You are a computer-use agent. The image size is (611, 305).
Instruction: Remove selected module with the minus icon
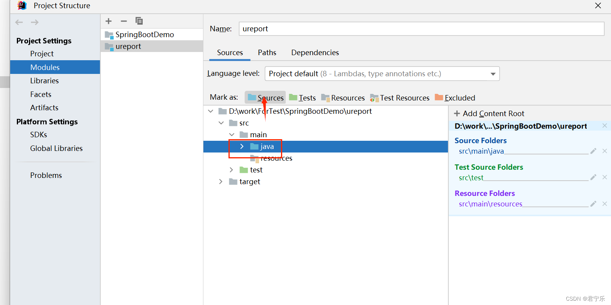pyautogui.click(x=123, y=21)
